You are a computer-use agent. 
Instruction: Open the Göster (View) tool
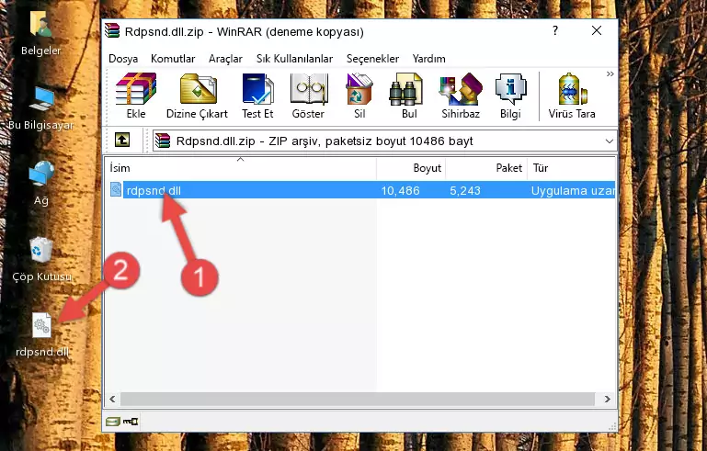[x=308, y=96]
